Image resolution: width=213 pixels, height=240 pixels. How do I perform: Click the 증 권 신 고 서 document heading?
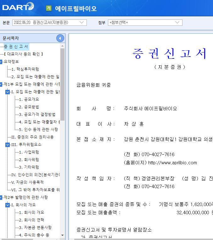click(170, 53)
